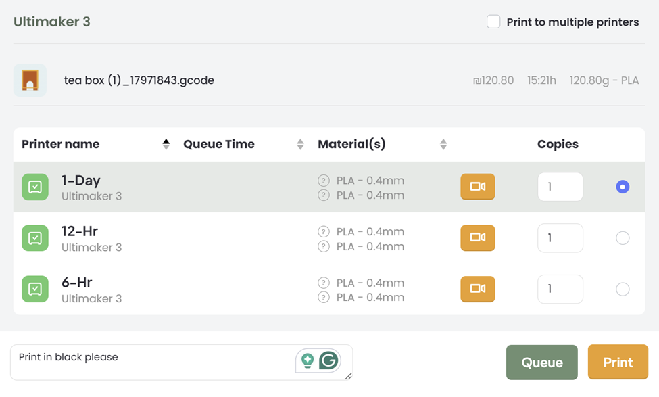Click the green status icon for 12-Hr
659x397 pixels.
(35, 238)
